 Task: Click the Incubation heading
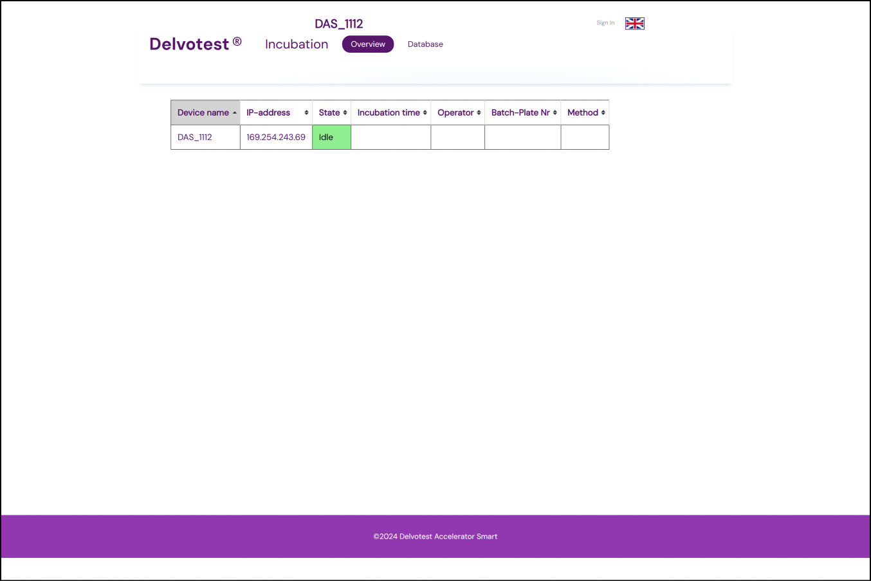(297, 44)
